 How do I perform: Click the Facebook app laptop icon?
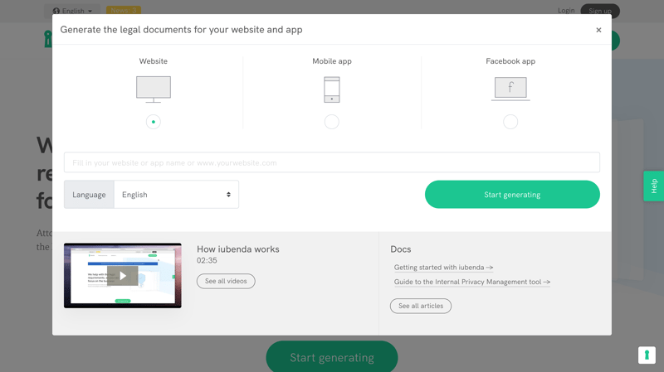[x=510, y=88]
